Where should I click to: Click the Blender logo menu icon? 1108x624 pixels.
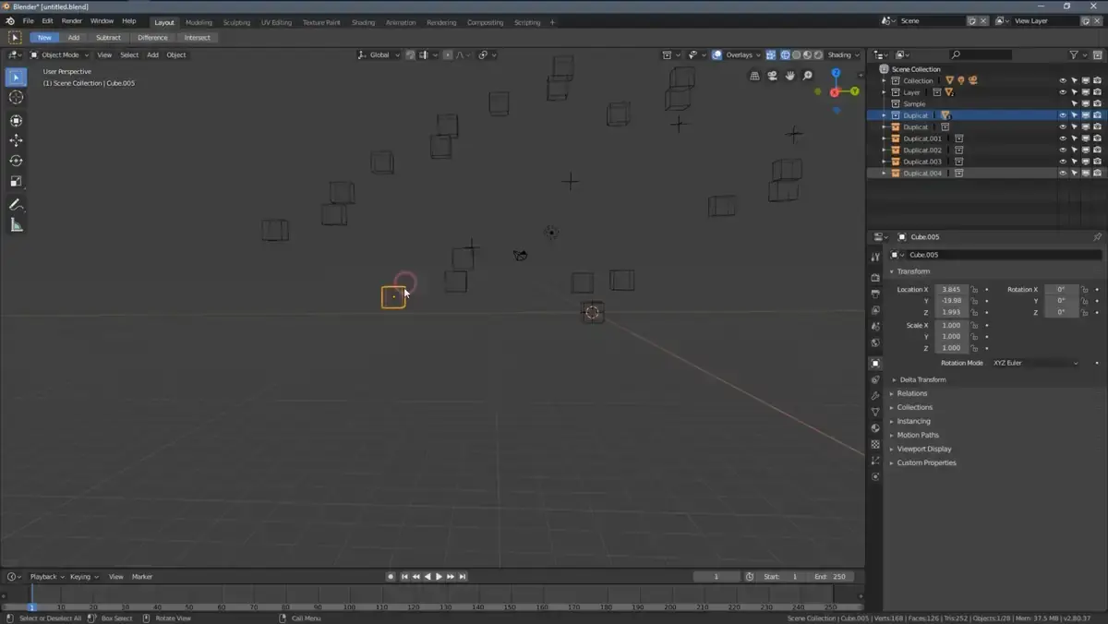(10, 21)
